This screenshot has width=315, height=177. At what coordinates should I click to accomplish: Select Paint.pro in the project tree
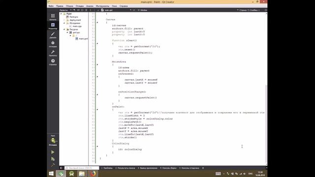74,17
